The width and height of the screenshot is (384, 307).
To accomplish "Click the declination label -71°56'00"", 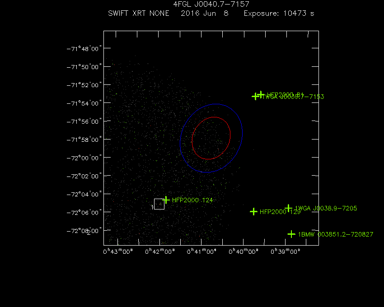I will (x=84, y=121).
